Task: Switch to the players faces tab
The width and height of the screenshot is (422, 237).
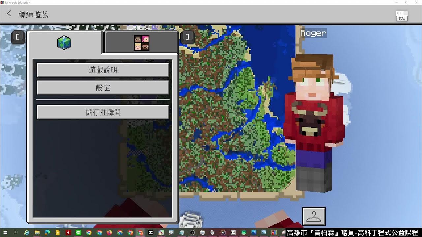Action: pyautogui.click(x=141, y=43)
